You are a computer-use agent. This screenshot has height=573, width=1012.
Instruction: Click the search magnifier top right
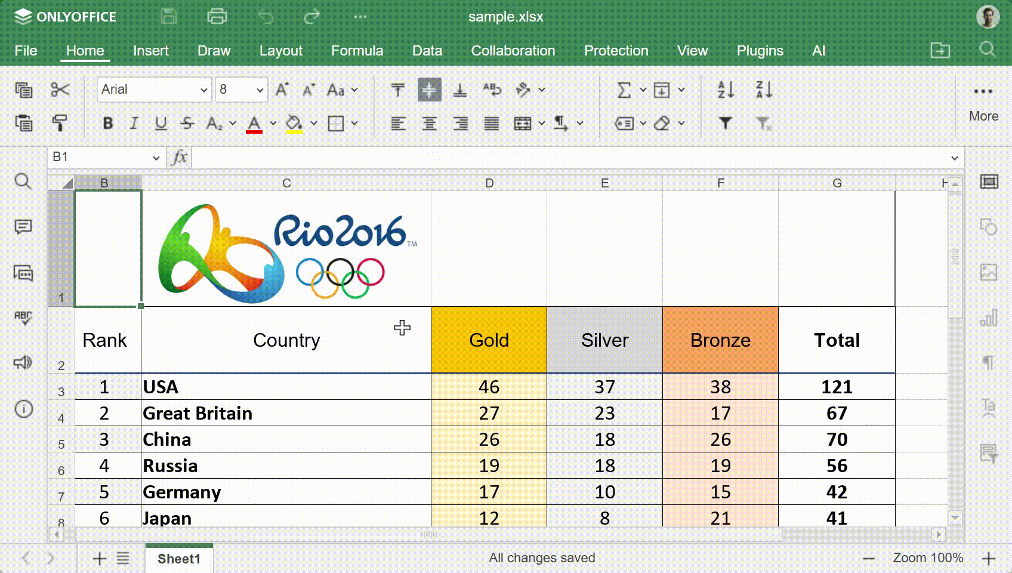[x=988, y=50]
